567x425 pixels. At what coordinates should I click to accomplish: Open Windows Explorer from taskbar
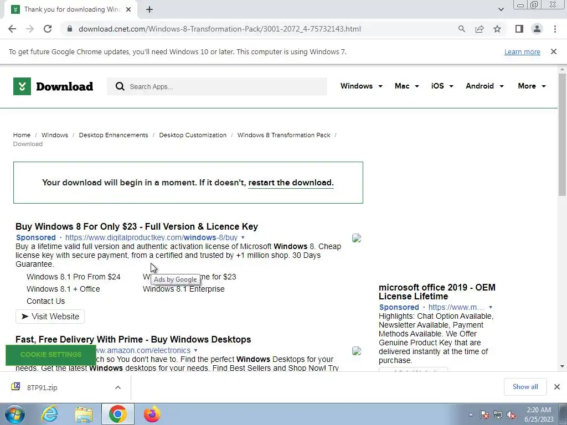click(84, 414)
